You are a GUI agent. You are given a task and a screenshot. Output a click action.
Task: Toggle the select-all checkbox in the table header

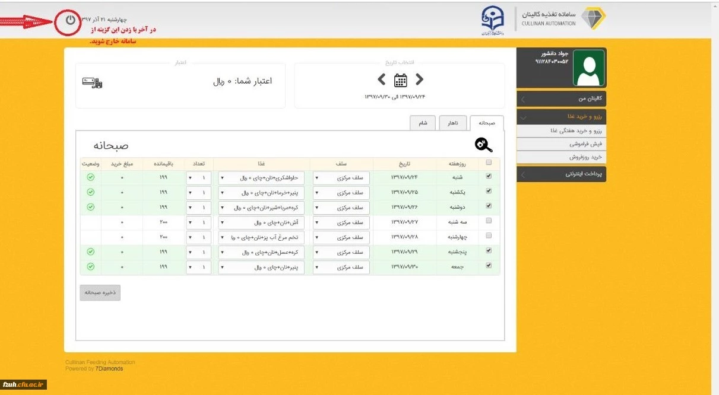[x=489, y=163]
